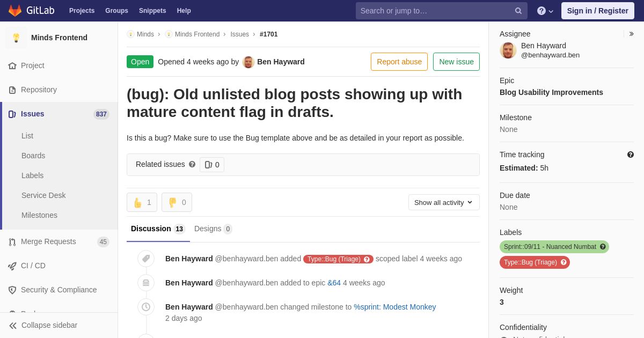
Task: Click the Repository file icon
Action: tap(12, 90)
